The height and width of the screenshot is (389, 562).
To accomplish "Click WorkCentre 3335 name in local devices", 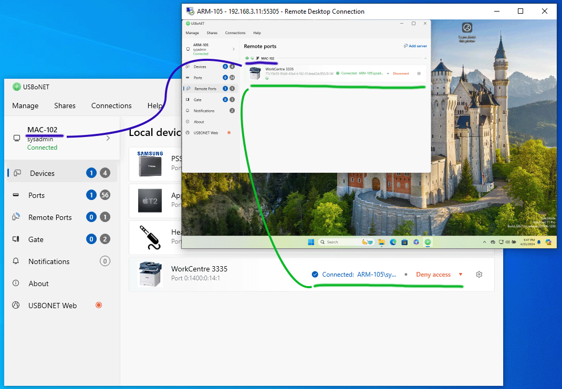I will (x=199, y=269).
